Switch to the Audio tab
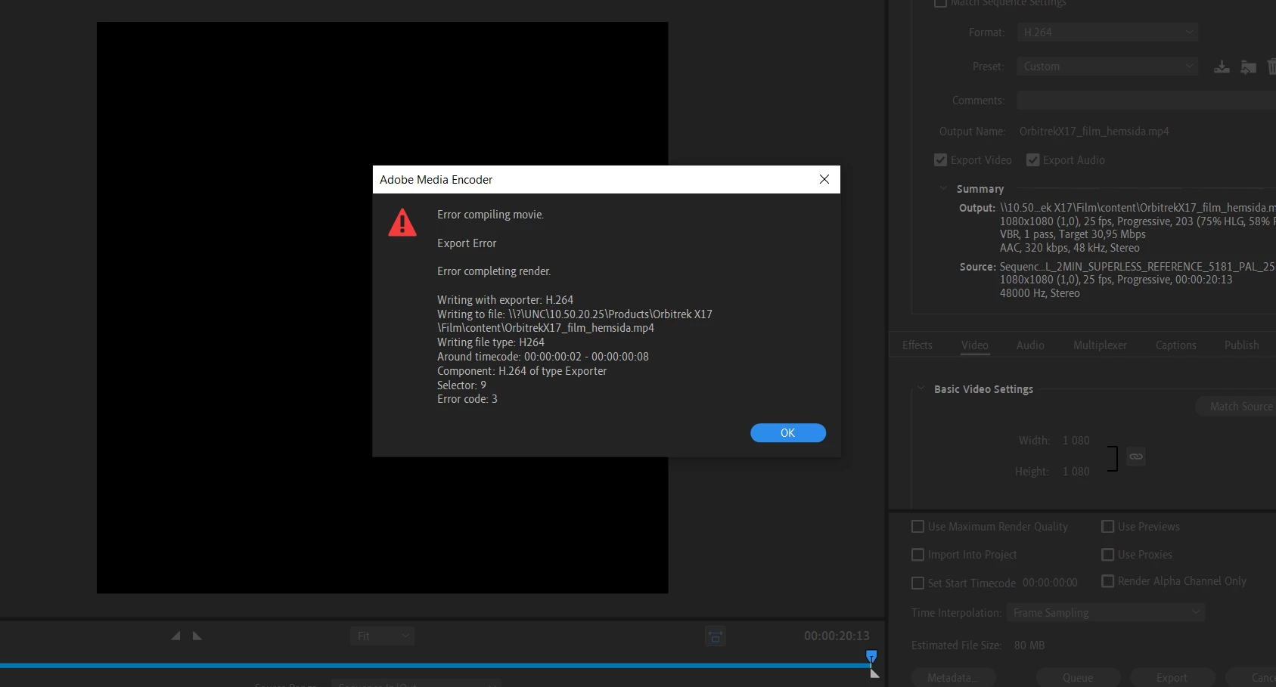 pyautogui.click(x=1030, y=345)
